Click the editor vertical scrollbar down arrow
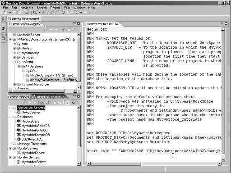231x173 pixels. (x=223, y=160)
